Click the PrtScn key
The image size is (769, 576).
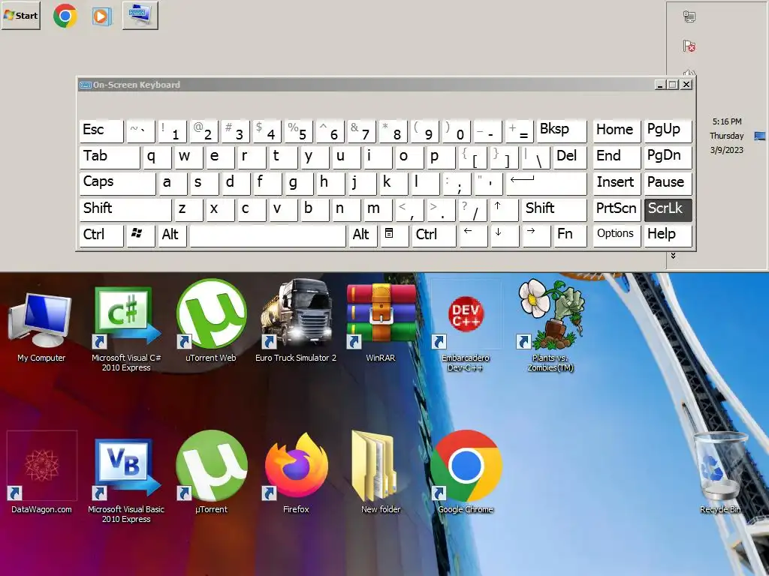[x=617, y=210]
